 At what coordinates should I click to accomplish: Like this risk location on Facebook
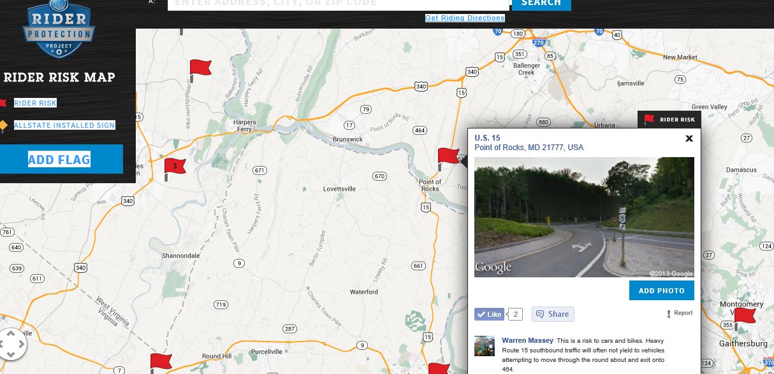click(x=490, y=314)
